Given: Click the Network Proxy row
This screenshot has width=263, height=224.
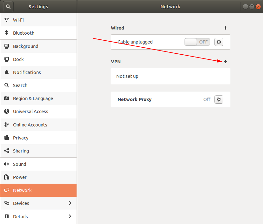Looking at the screenshot, I should pyautogui.click(x=159, y=99).
